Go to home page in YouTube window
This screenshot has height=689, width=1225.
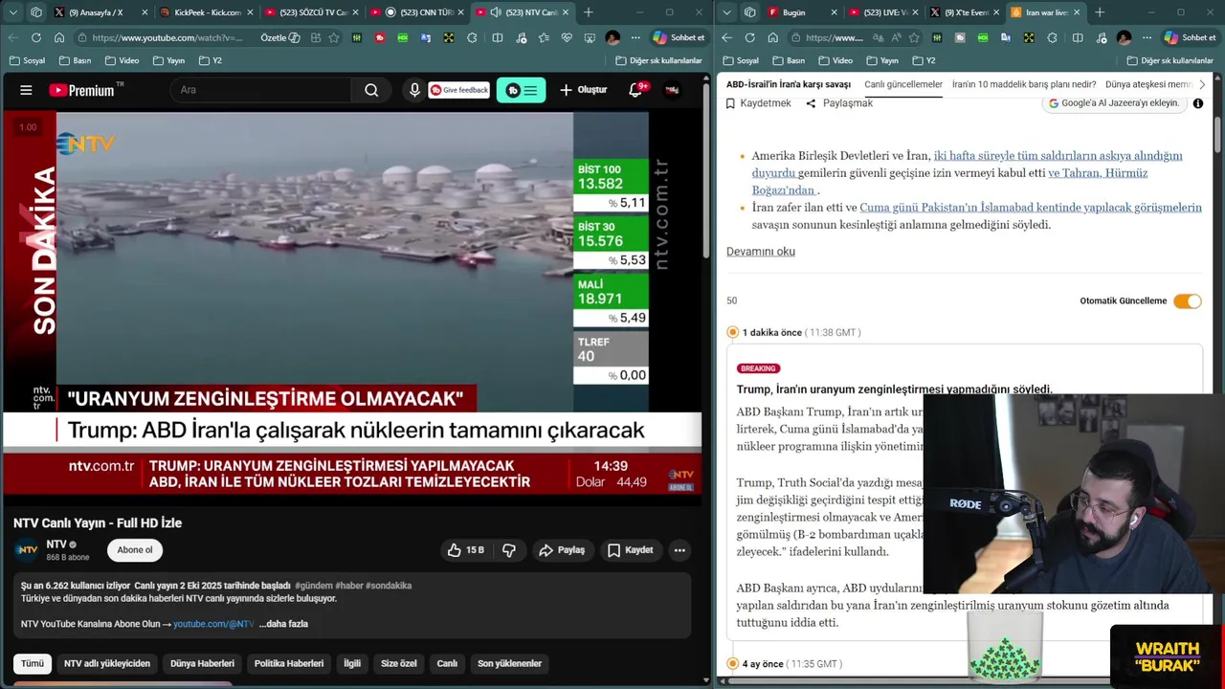click(x=59, y=37)
